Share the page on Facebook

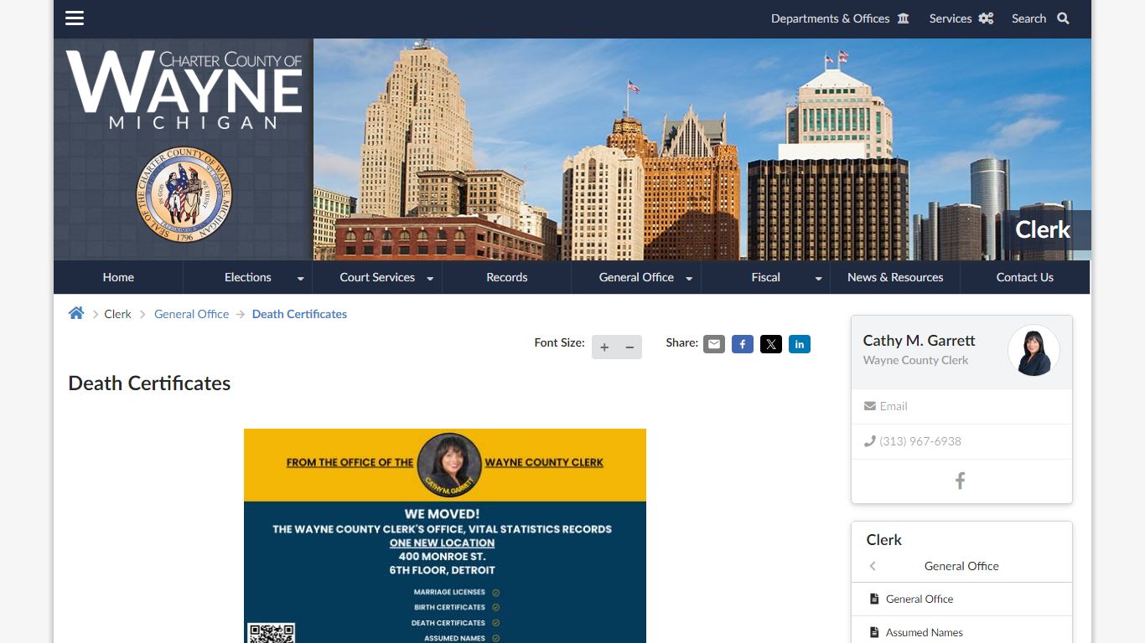click(743, 344)
